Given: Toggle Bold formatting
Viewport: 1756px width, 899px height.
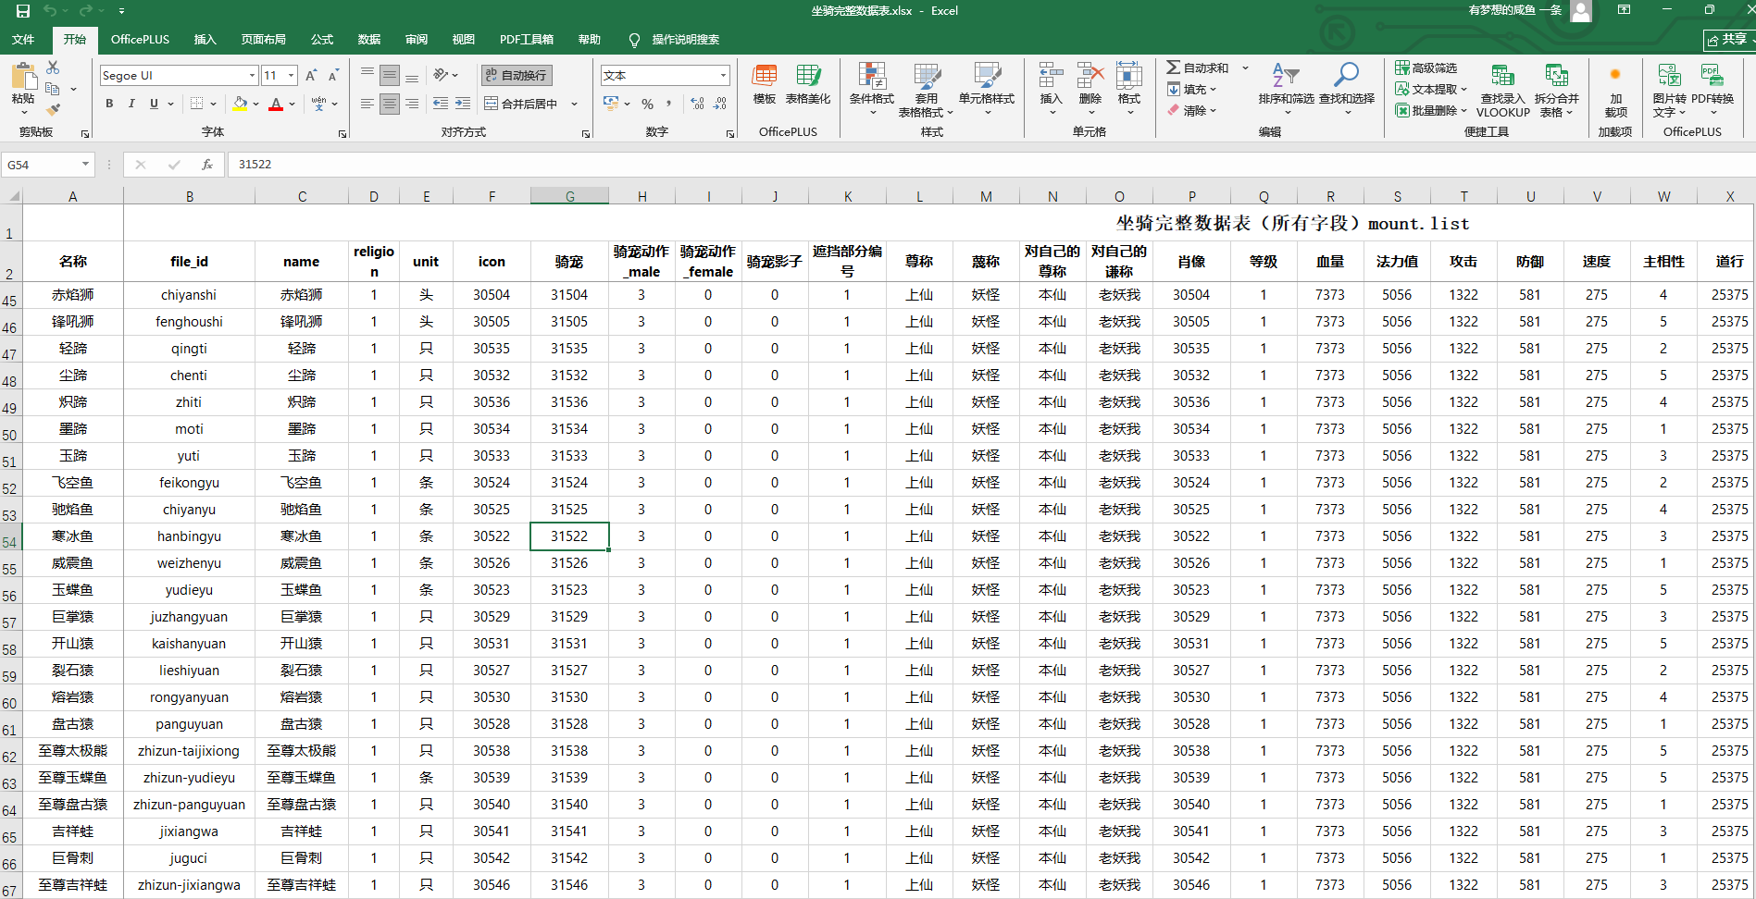Looking at the screenshot, I should coord(109,104).
